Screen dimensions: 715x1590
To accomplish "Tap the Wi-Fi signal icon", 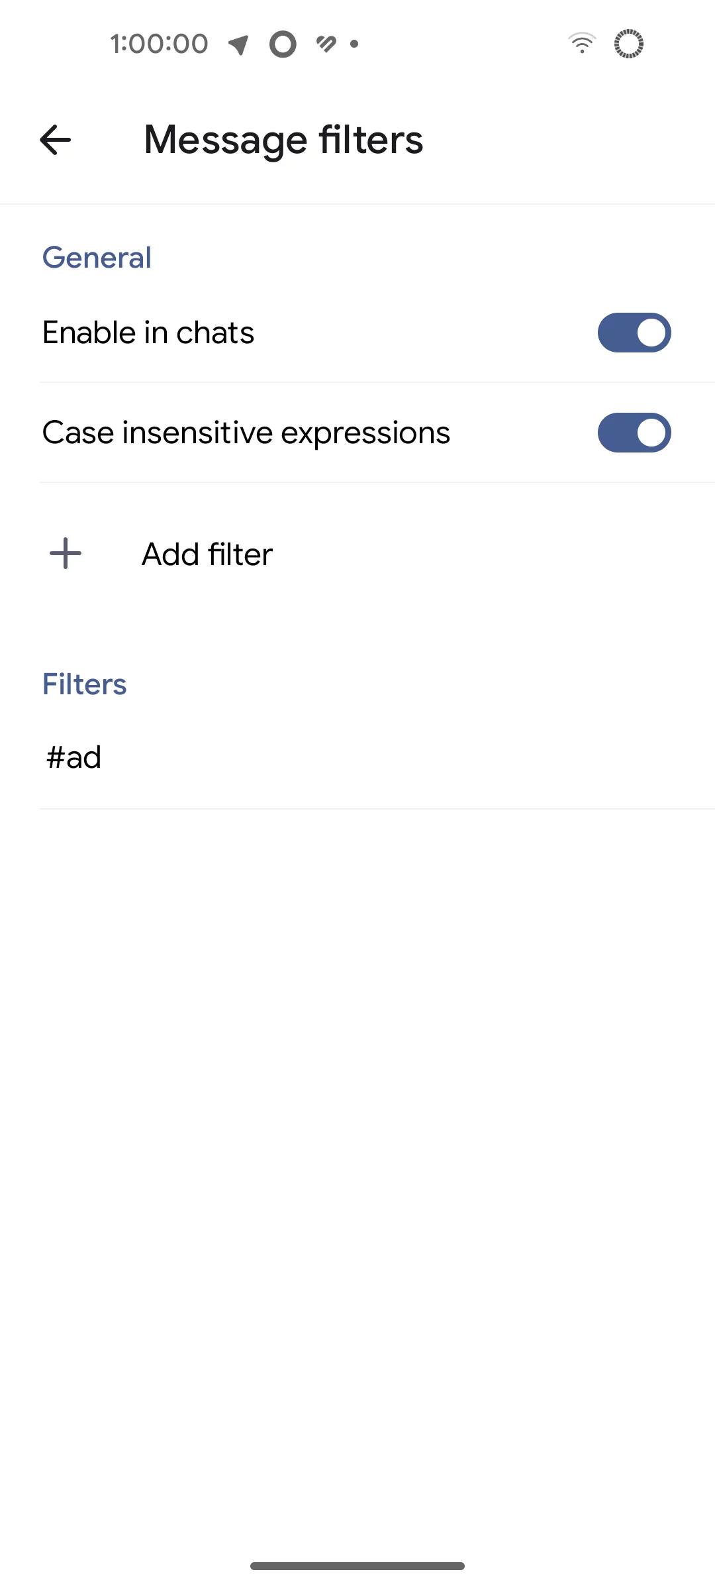I will point(582,44).
